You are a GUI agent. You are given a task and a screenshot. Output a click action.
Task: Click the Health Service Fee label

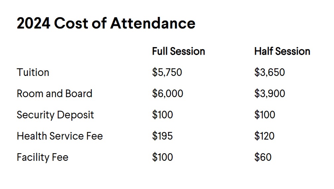click(x=60, y=136)
